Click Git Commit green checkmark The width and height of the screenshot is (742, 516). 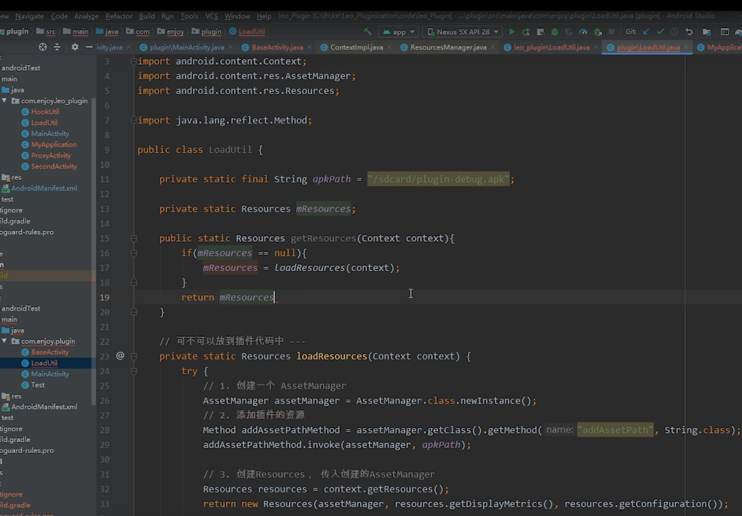pyautogui.click(x=660, y=32)
